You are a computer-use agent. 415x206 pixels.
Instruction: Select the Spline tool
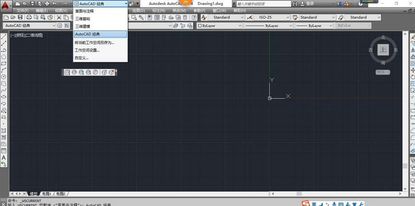point(4,90)
